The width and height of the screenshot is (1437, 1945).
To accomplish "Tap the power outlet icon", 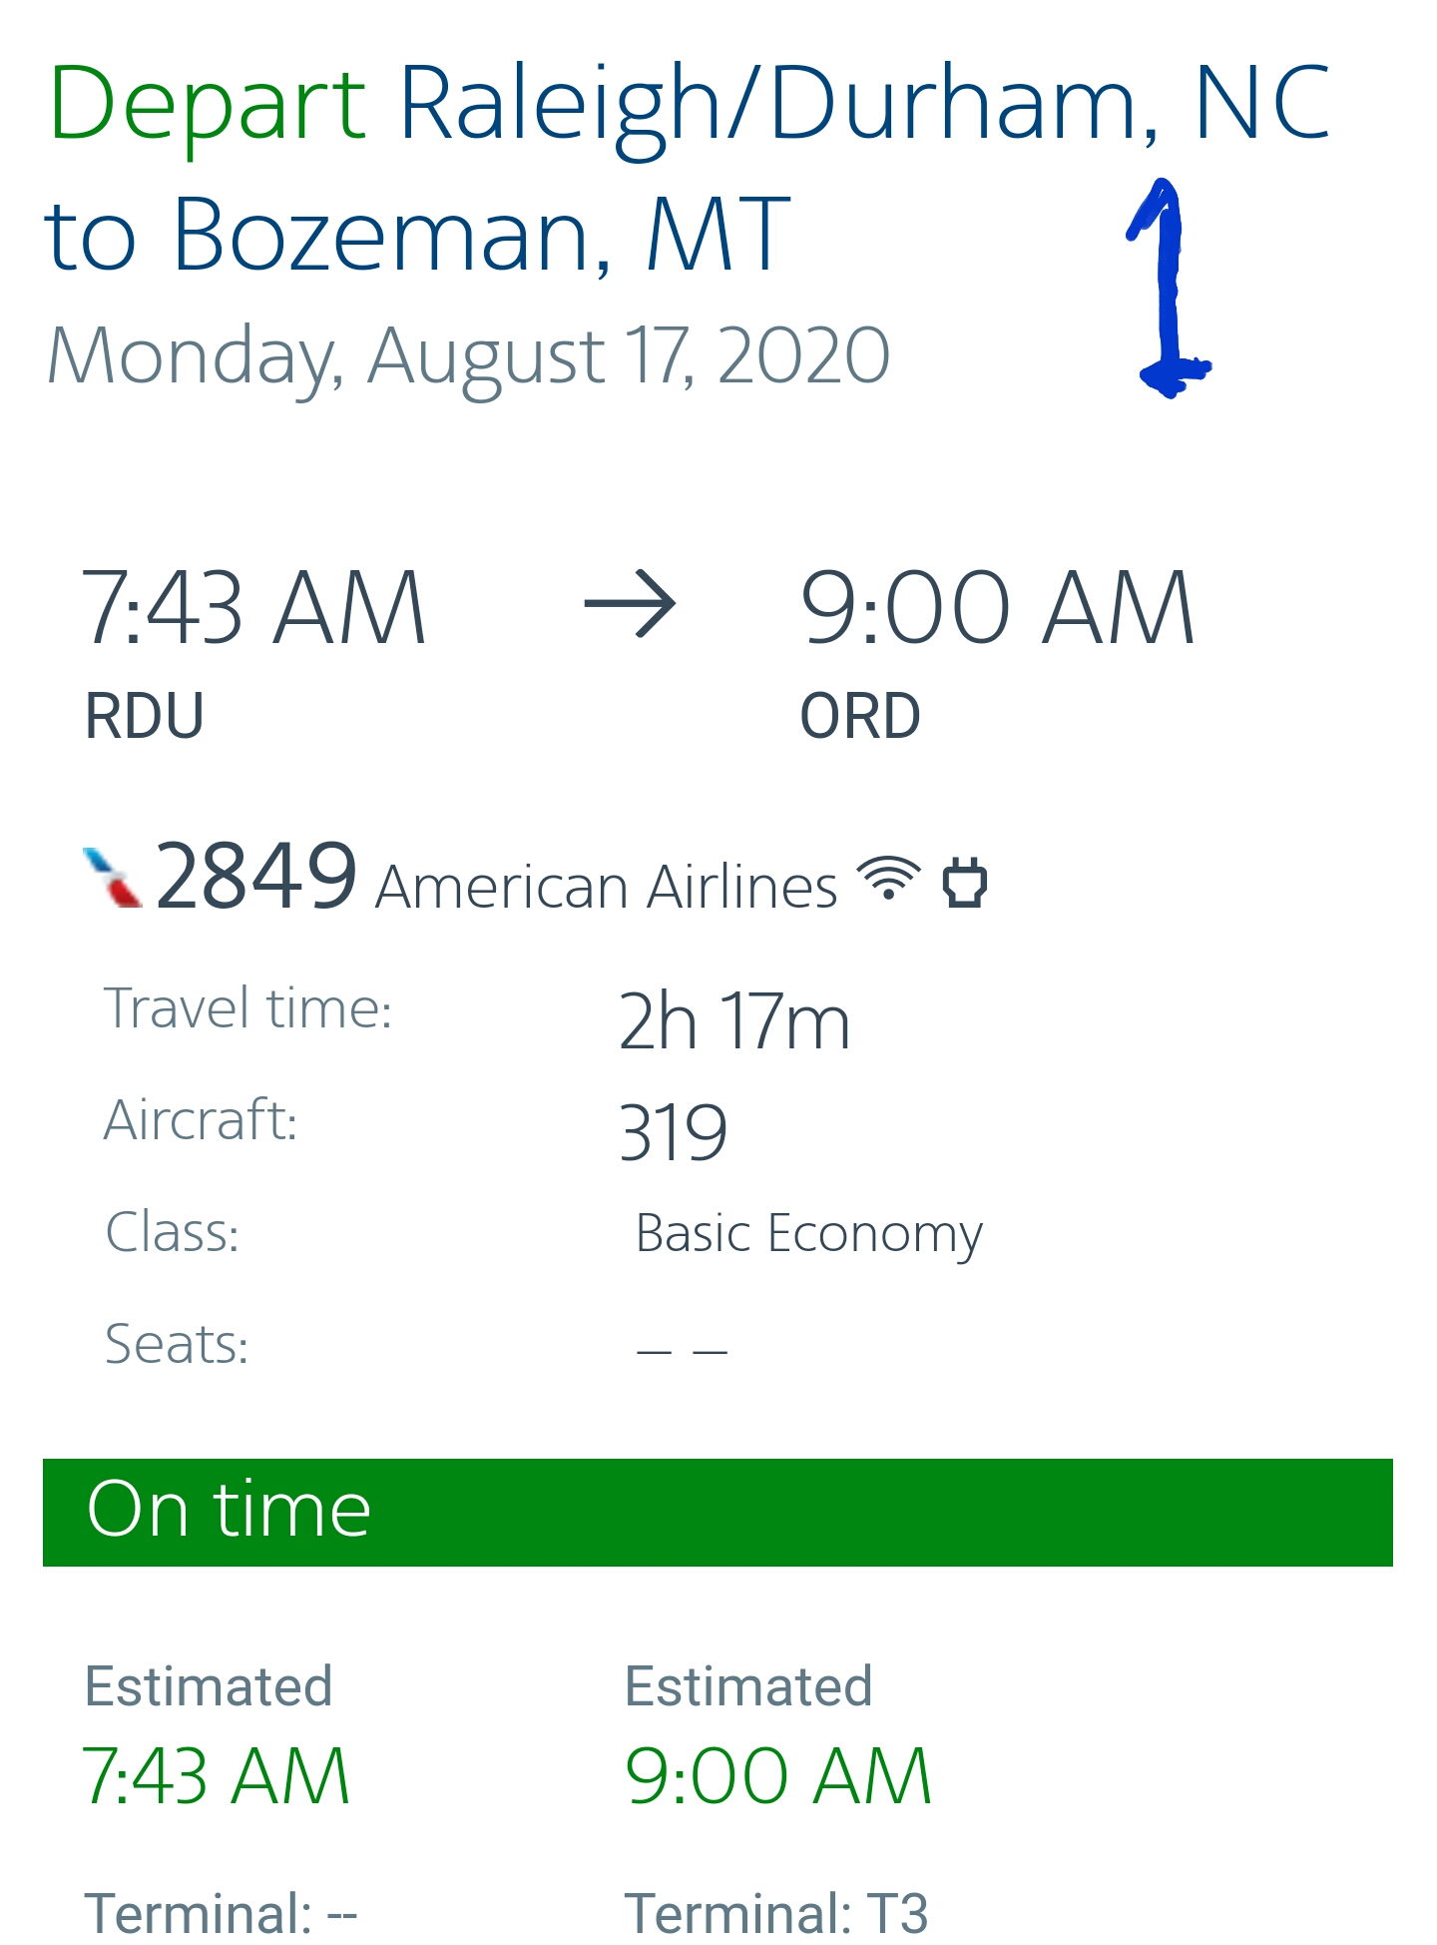I will pyautogui.click(x=965, y=883).
